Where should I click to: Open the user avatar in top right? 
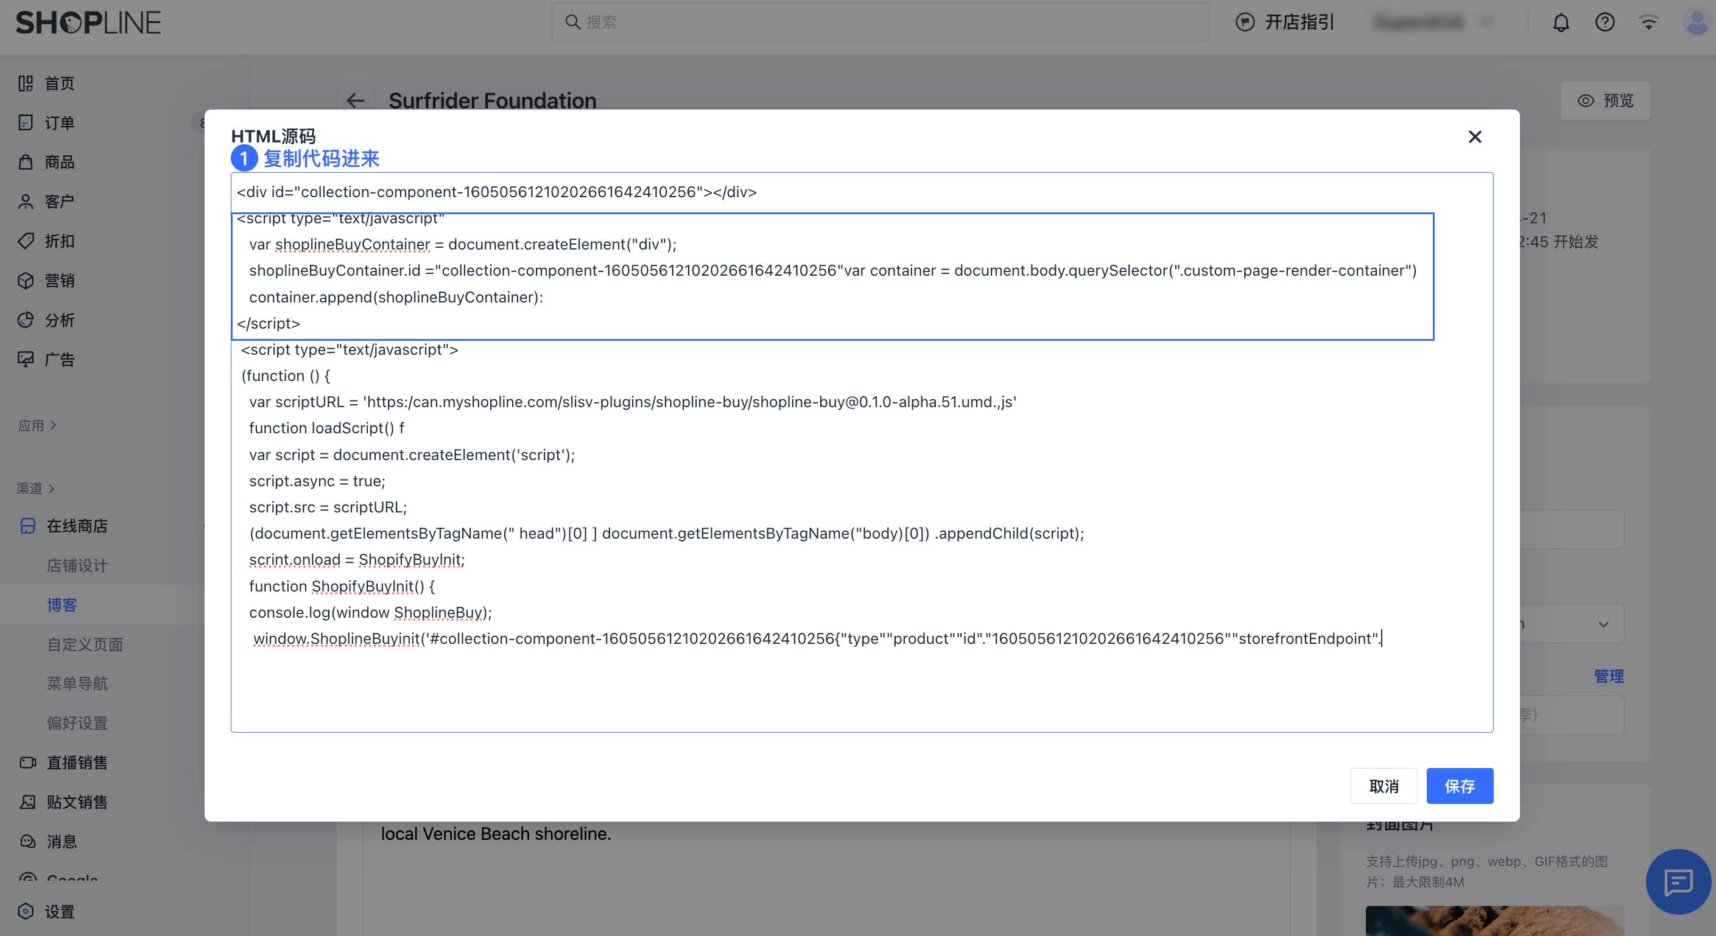(1697, 23)
